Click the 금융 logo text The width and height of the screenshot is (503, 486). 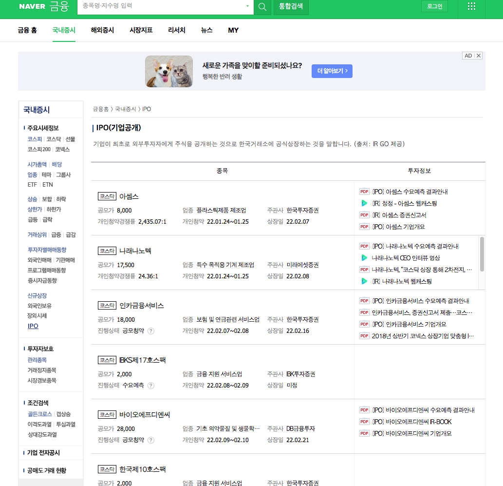[59, 6]
